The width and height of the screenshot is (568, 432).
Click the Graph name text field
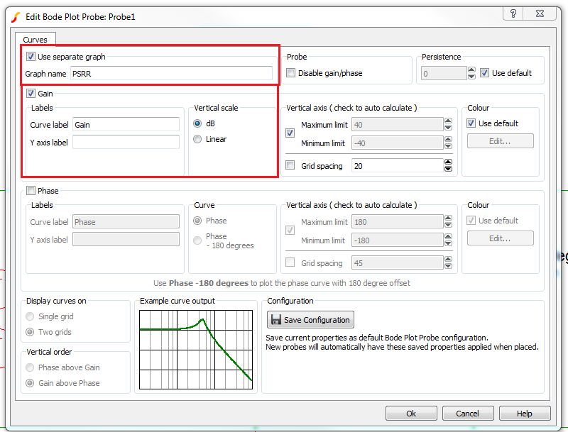click(x=170, y=74)
